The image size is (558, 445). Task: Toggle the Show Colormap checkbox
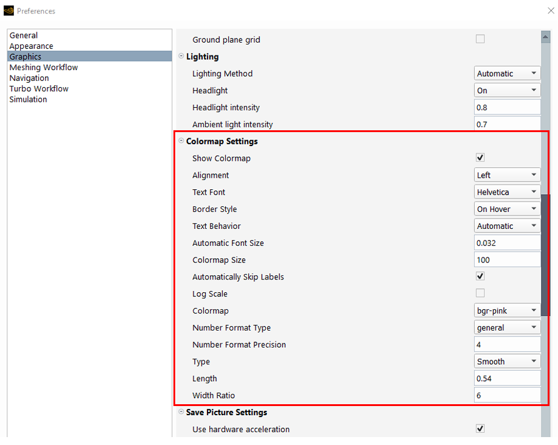pyautogui.click(x=480, y=158)
